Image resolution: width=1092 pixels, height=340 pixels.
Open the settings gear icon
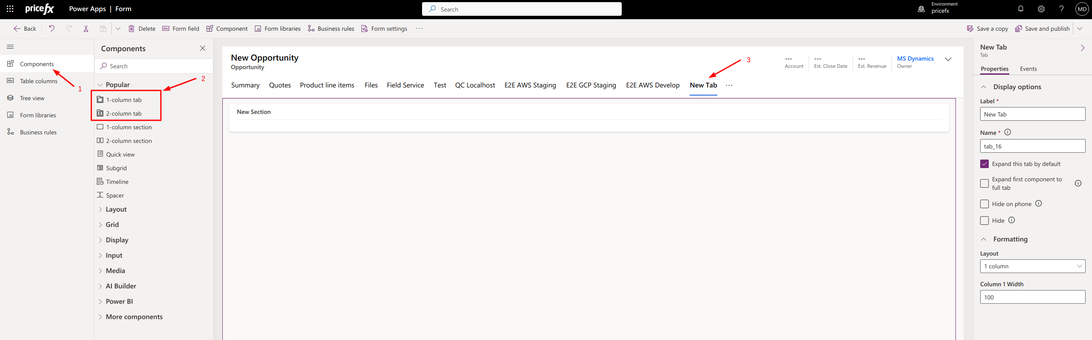pyautogui.click(x=1041, y=9)
